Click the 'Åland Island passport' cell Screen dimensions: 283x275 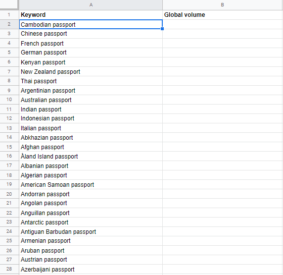click(91, 156)
